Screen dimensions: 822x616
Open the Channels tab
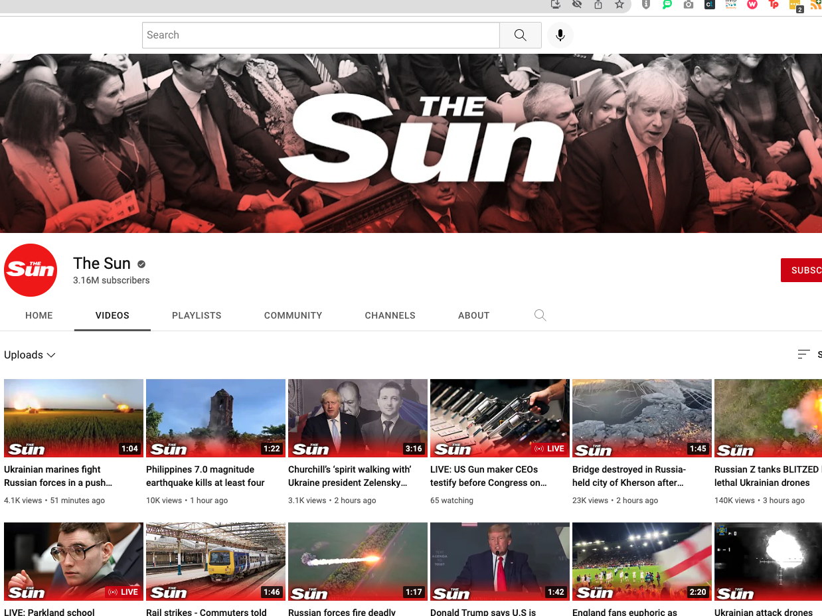point(390,315)
